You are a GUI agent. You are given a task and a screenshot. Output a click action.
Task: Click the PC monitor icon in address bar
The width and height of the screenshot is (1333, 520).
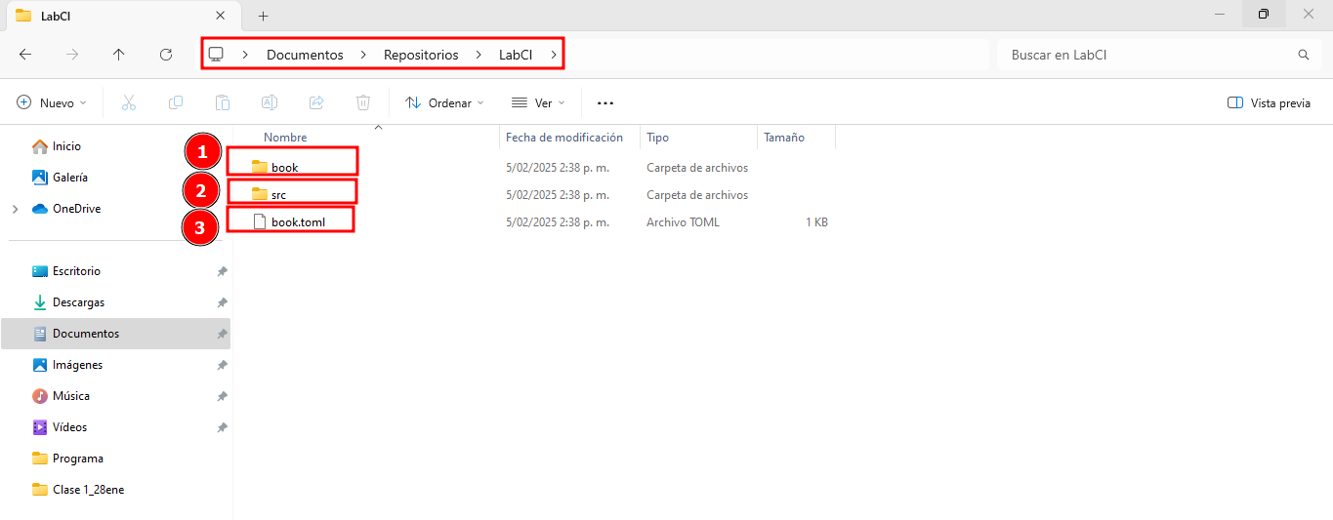217,55
